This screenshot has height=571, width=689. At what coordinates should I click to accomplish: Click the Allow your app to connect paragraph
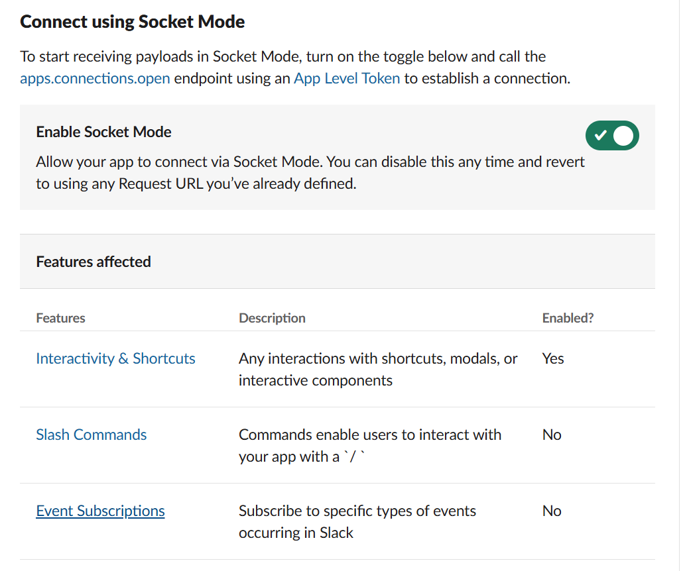pos(310,173)
